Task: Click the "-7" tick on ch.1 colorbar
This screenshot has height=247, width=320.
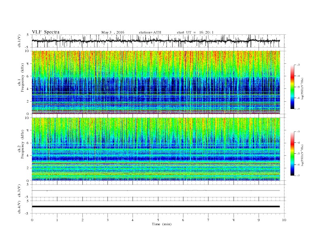Action: 298,109
